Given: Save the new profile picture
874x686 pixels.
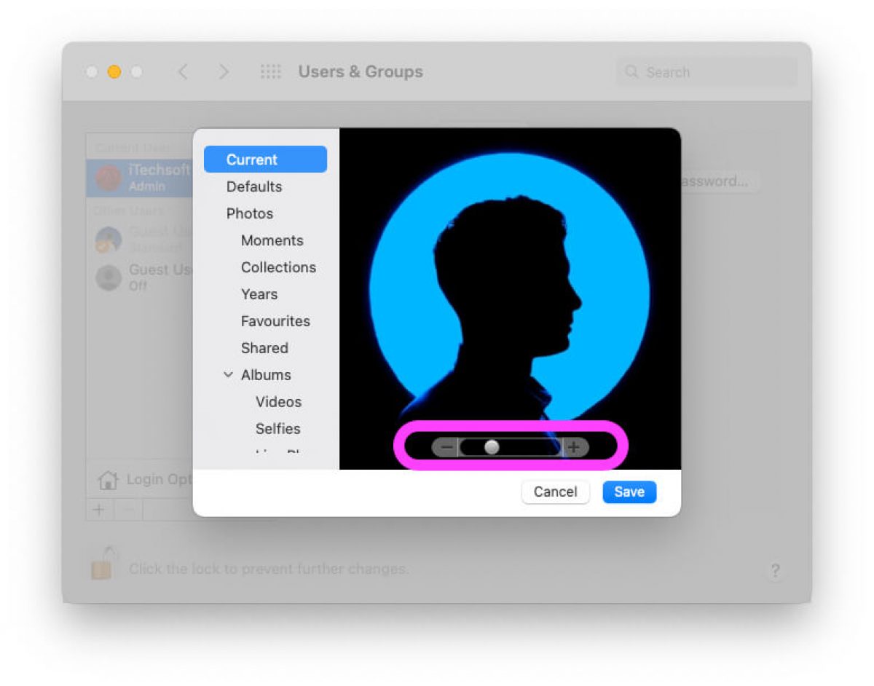Looking at the screenshot, I should 629,492.
